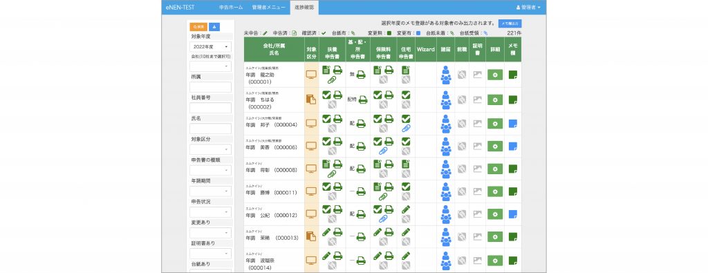Print 扶養申告書 for 龍之助 (000001)
The height and width of the screenshot is (273, 708).
click(x=337, y=70)
